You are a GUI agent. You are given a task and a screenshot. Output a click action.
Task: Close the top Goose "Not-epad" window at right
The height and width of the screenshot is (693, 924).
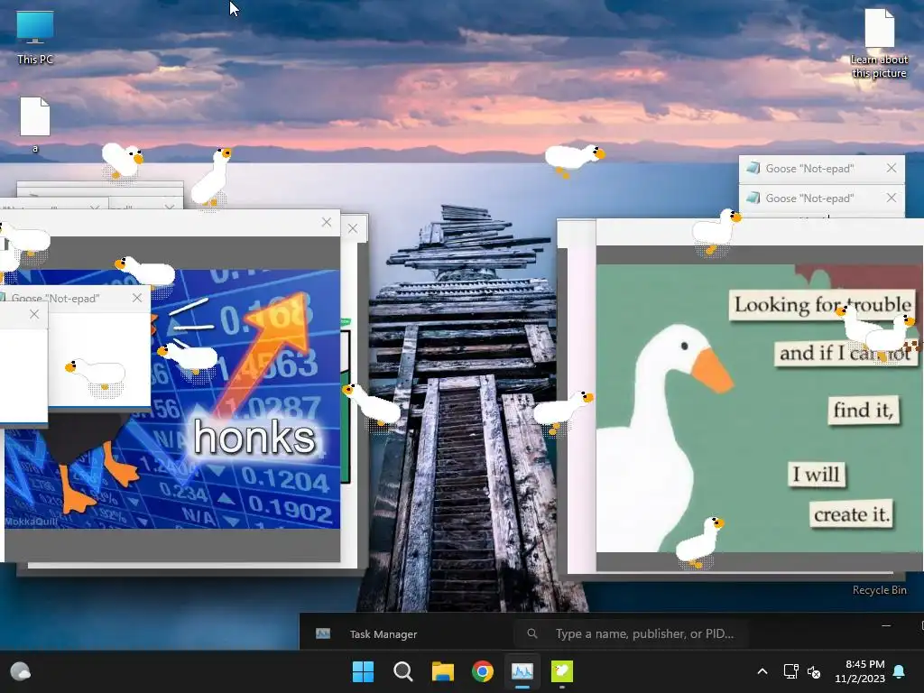(891, 168)
